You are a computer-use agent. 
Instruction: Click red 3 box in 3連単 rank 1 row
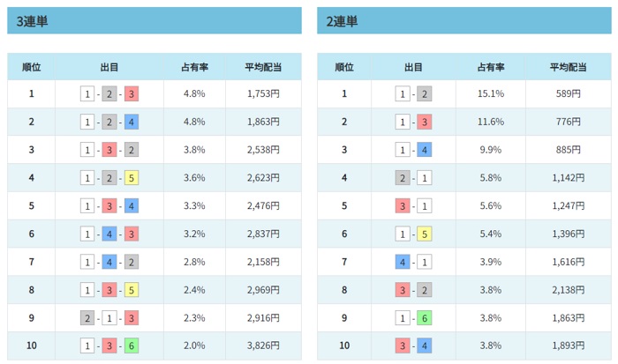[x=131, y=94]
